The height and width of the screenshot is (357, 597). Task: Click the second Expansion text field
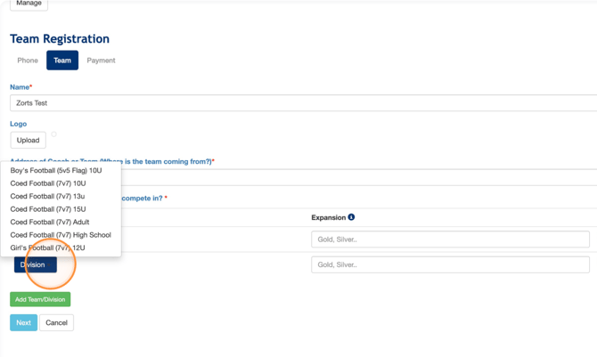click(450, 264)
